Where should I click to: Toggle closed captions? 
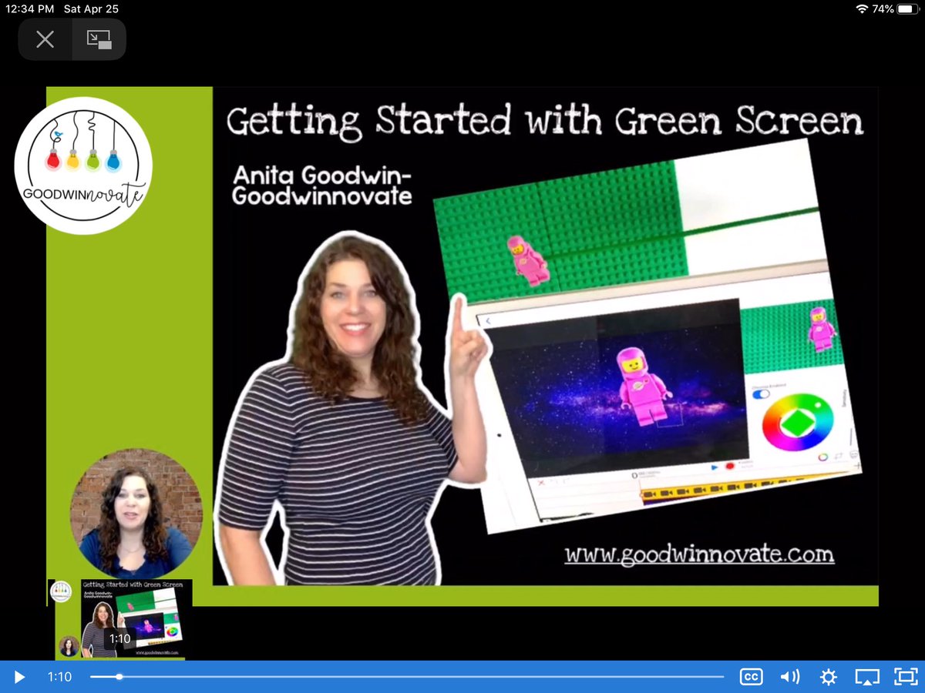click(x=751, y=677)
